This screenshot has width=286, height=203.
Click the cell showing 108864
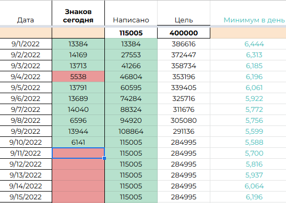[x=131, y=131]
